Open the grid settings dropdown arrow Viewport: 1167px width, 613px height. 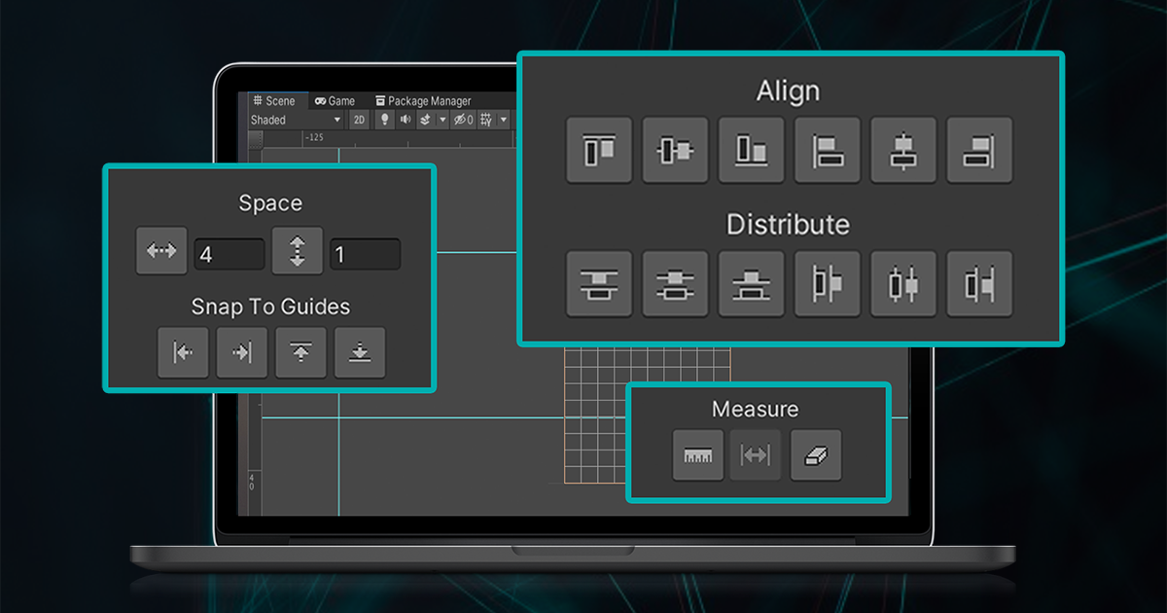[x=503, y=118]
